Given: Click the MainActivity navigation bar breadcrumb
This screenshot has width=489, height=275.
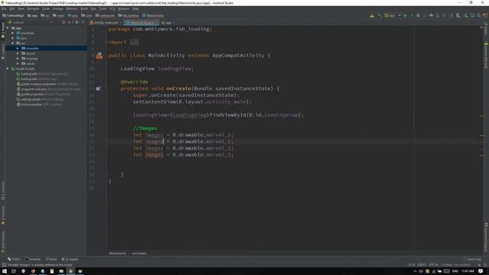Looking at the screenshot, I should coord(153,15).
